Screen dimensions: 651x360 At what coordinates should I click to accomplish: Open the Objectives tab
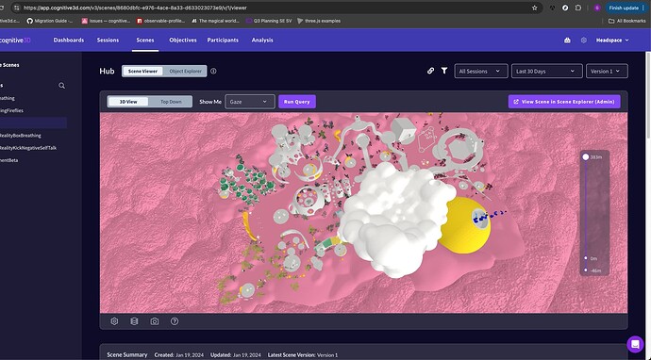coord(183,41)
